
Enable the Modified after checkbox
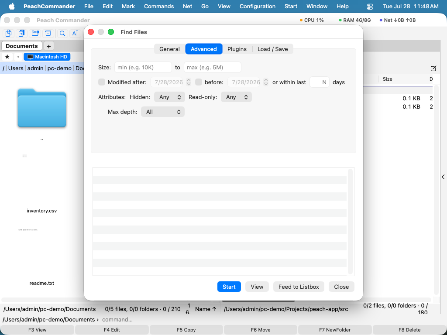click(101, 82)
